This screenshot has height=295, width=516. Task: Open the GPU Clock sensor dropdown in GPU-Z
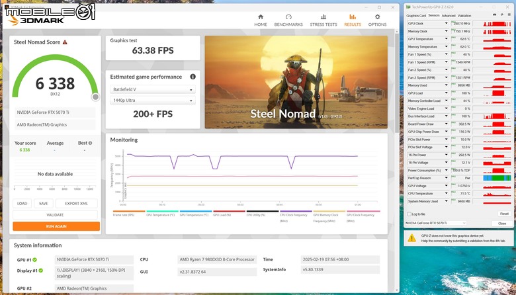[x=447, y=23]
